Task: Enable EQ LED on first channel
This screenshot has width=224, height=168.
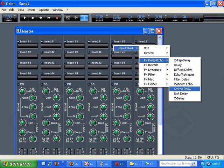Action: pos(18,84)
